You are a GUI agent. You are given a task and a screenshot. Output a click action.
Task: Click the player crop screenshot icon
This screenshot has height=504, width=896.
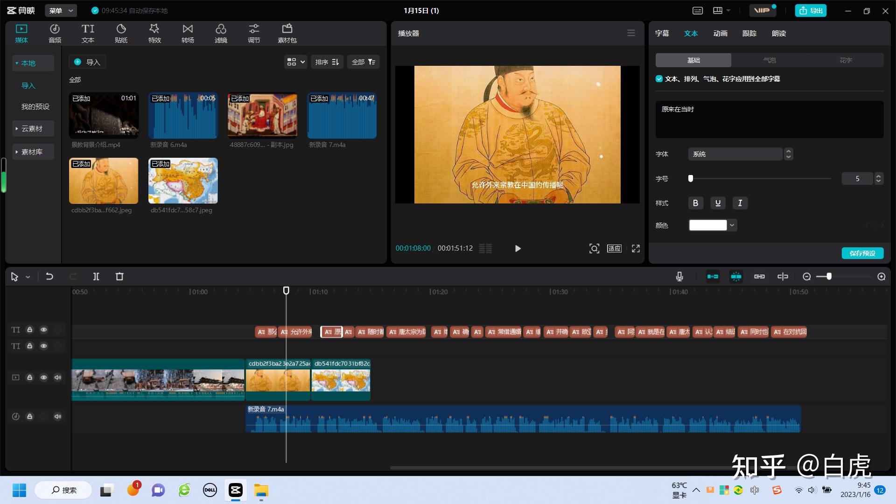coord(594,248)
